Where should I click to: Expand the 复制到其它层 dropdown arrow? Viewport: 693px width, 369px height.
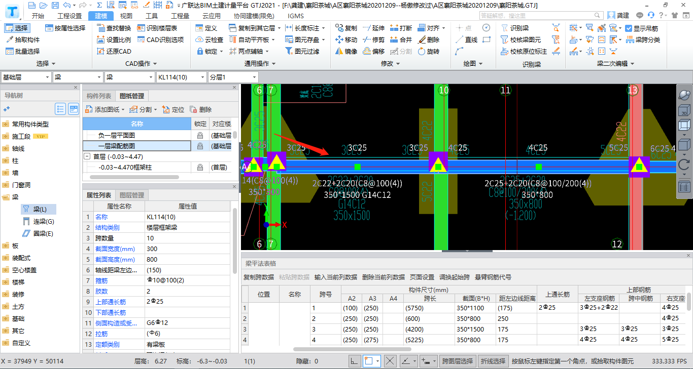280,28
